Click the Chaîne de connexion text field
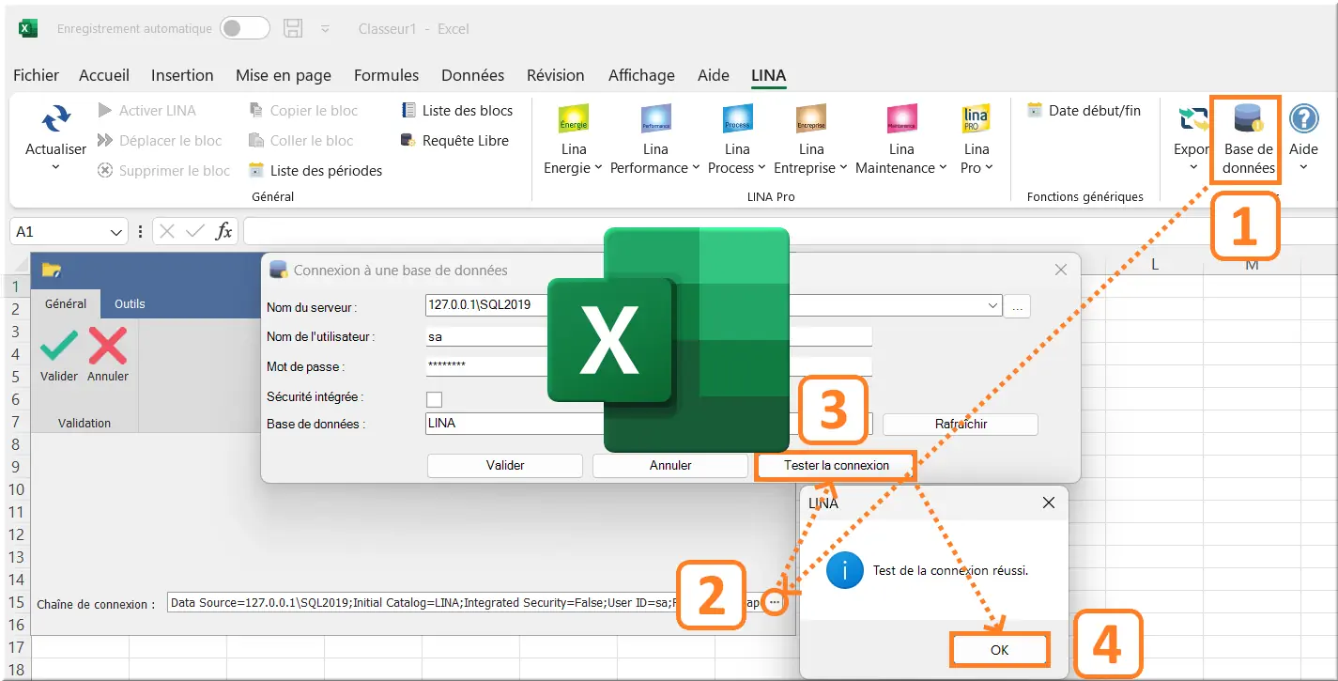The image size is (1338, 681). coord(465,602)
